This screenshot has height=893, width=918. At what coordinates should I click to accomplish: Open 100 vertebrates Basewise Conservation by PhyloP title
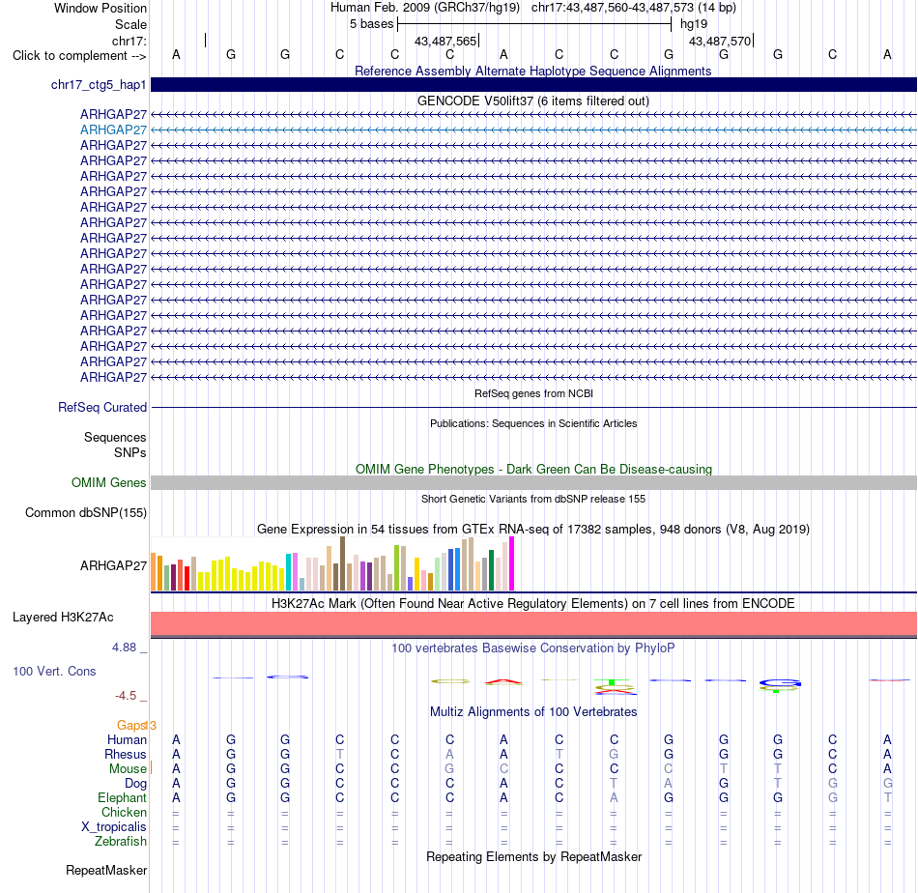click(532, 648)
